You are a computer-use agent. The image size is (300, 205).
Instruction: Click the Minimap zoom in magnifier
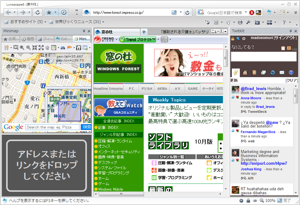click(x=22, y=48)
